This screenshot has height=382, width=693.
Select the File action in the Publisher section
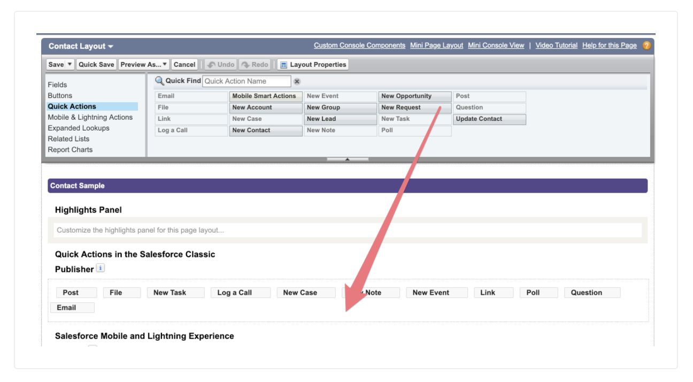[x=122, y=293]
